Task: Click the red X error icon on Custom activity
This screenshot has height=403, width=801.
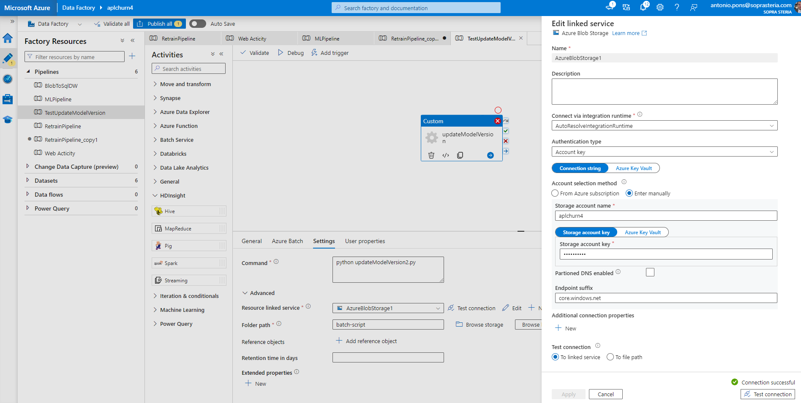Action: (497, 121)
